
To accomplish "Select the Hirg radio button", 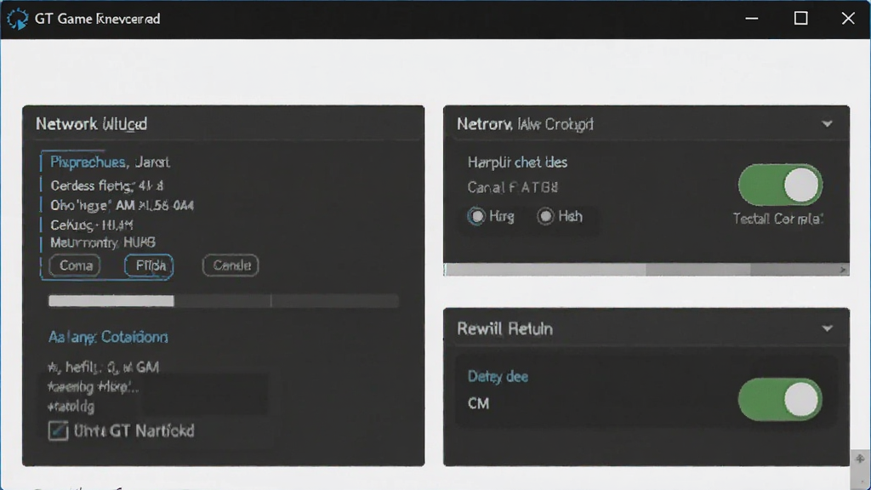I will click(x=476, y=216).
